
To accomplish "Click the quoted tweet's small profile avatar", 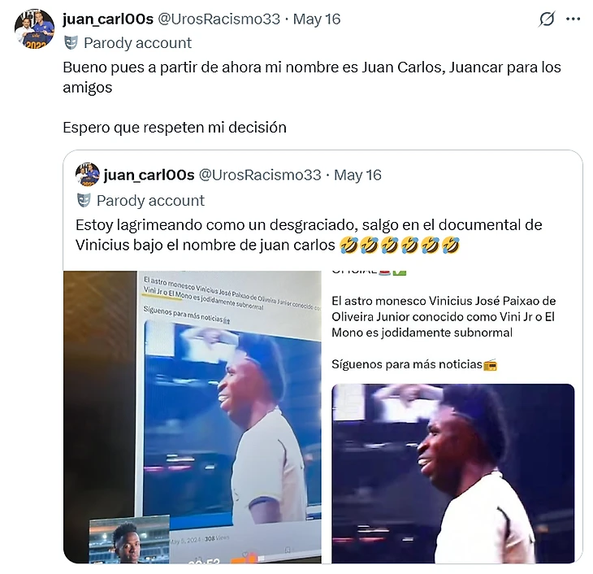I will 88,175.
